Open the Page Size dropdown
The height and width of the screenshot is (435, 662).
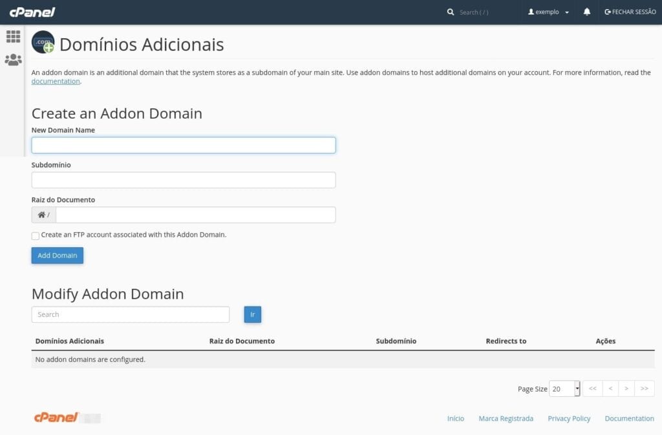click(564, 389)
